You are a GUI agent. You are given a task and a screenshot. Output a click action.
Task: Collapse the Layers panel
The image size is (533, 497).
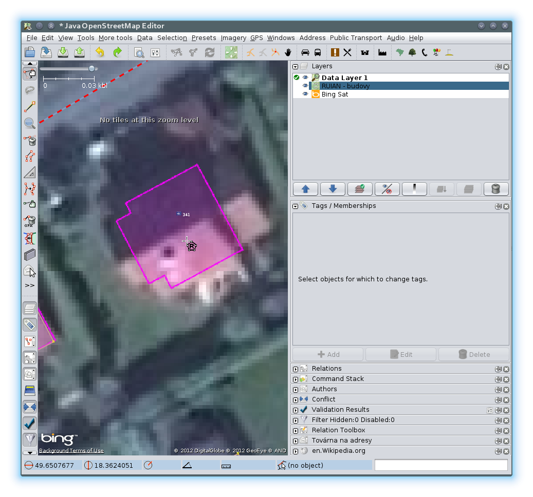[x=296, y=67]
